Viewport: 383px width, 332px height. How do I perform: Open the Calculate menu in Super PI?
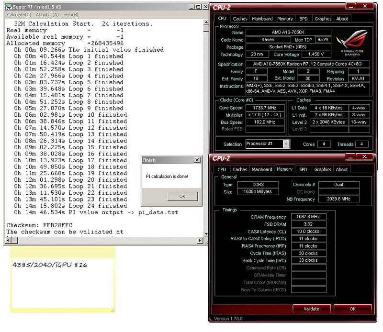(x=19, y=15)
